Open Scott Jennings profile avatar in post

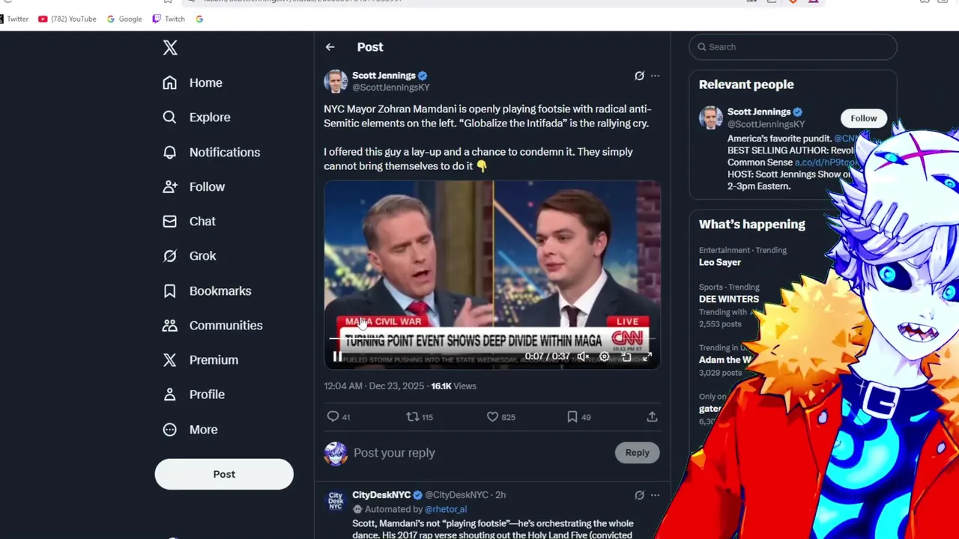(336, 82)
